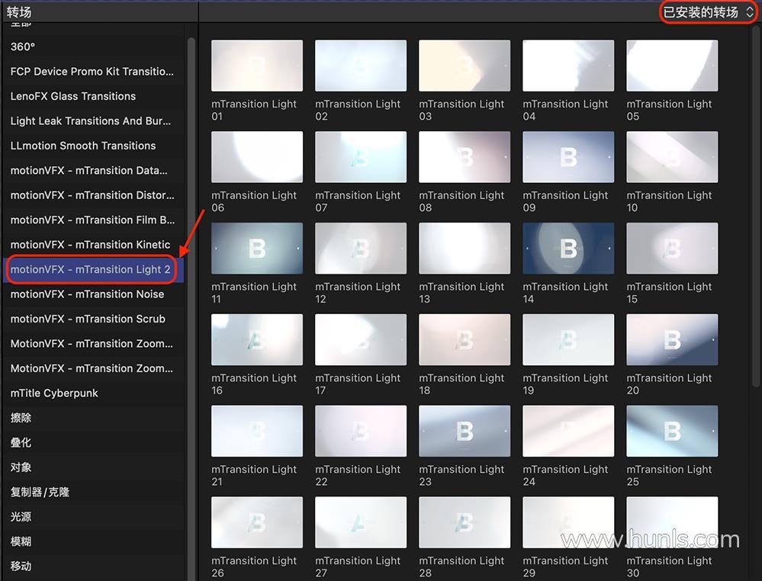This screenshot has height=581, width=762.
Task: Click motionVFX - mTransition Light 2 category
Action: pos(93,270)
